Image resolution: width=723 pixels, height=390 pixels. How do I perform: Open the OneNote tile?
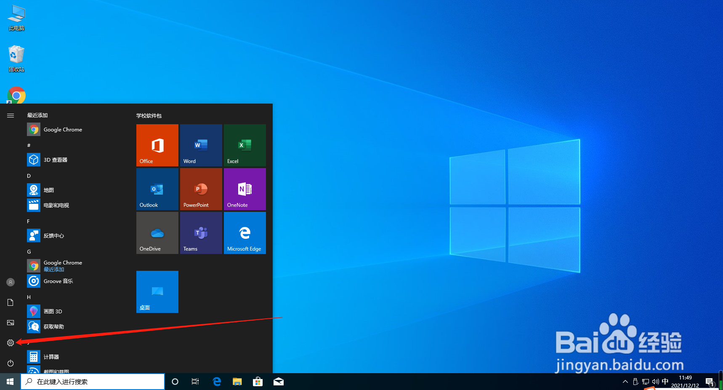coord(245,189)
